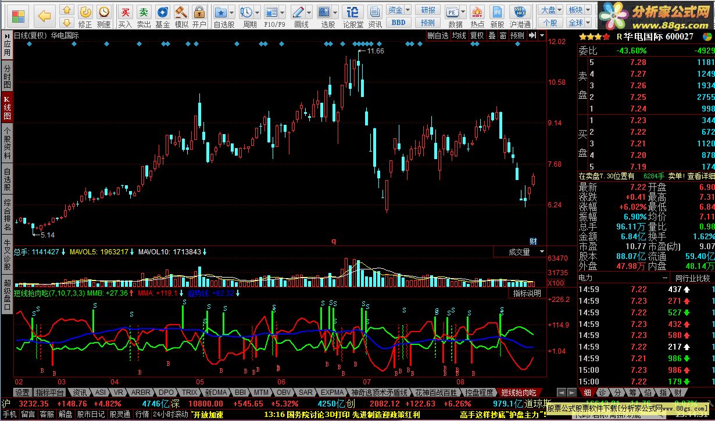Expand the F10/F9 dropdown arrow

click(x=283, y=12)
